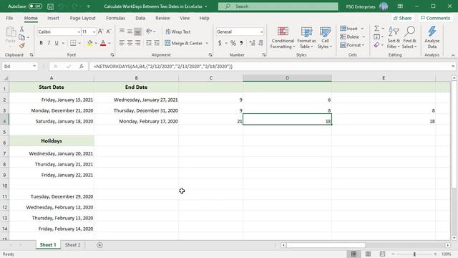
Task: Open Format as Table gallery
Action: pyautogui.click(x=306, y=38)
